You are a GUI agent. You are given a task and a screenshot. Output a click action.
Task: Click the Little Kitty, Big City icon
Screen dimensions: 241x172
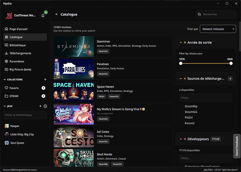coord(7,134)
